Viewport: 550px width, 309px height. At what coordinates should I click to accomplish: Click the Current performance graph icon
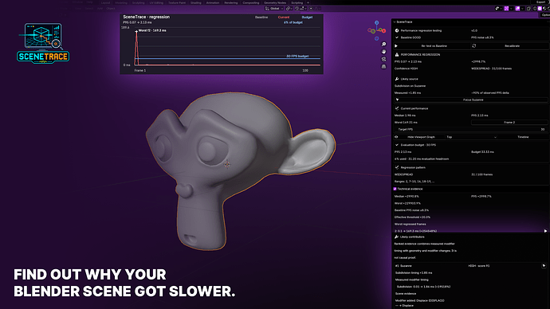[x=397, y=108]
